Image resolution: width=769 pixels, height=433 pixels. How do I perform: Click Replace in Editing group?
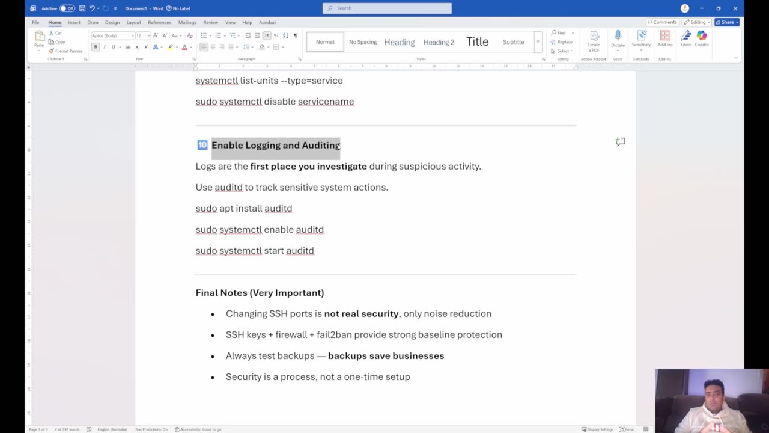562,42
